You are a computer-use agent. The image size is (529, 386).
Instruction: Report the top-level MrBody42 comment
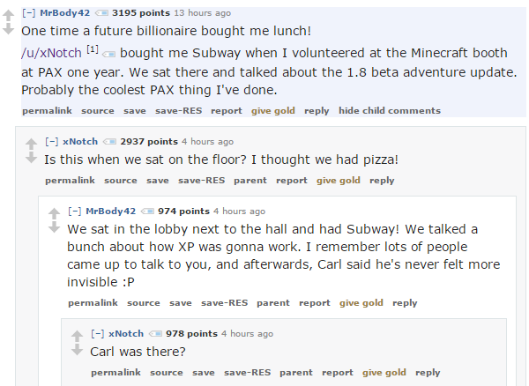227,111
